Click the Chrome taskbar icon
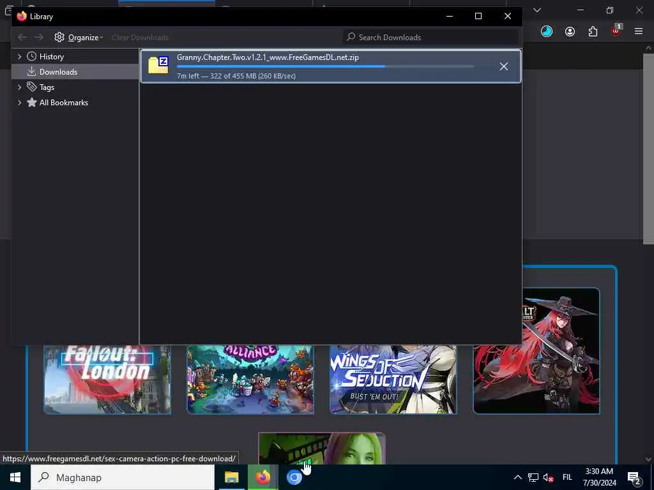654x490 pixels. click(x=294, y=477)
